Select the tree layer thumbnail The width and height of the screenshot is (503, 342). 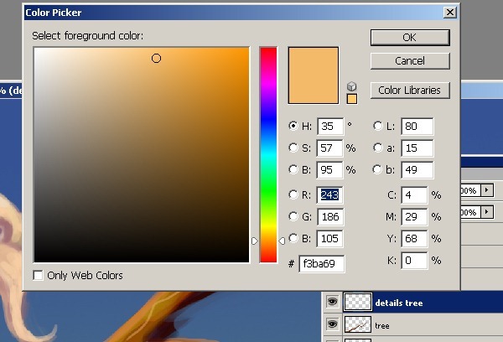pos(359,325)
